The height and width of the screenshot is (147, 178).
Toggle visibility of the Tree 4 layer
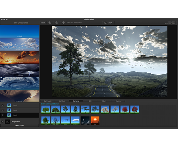2,110
